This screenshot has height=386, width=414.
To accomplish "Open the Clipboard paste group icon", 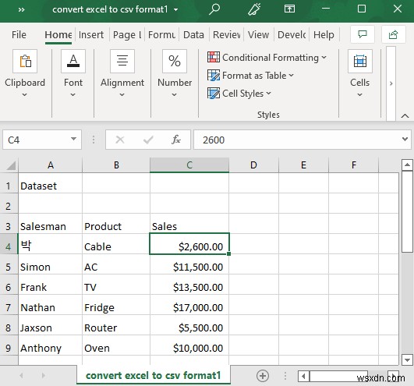I will click(x=25, y=62).
